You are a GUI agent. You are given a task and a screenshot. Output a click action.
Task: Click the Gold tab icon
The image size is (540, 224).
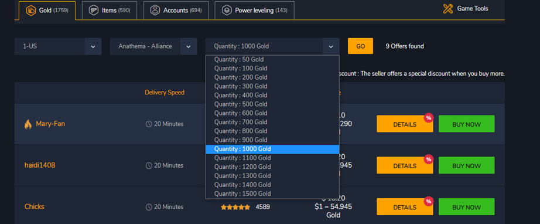coord(32,11)
